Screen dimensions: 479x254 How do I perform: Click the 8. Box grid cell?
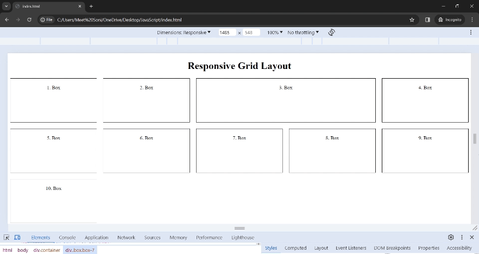pos(332,151)
